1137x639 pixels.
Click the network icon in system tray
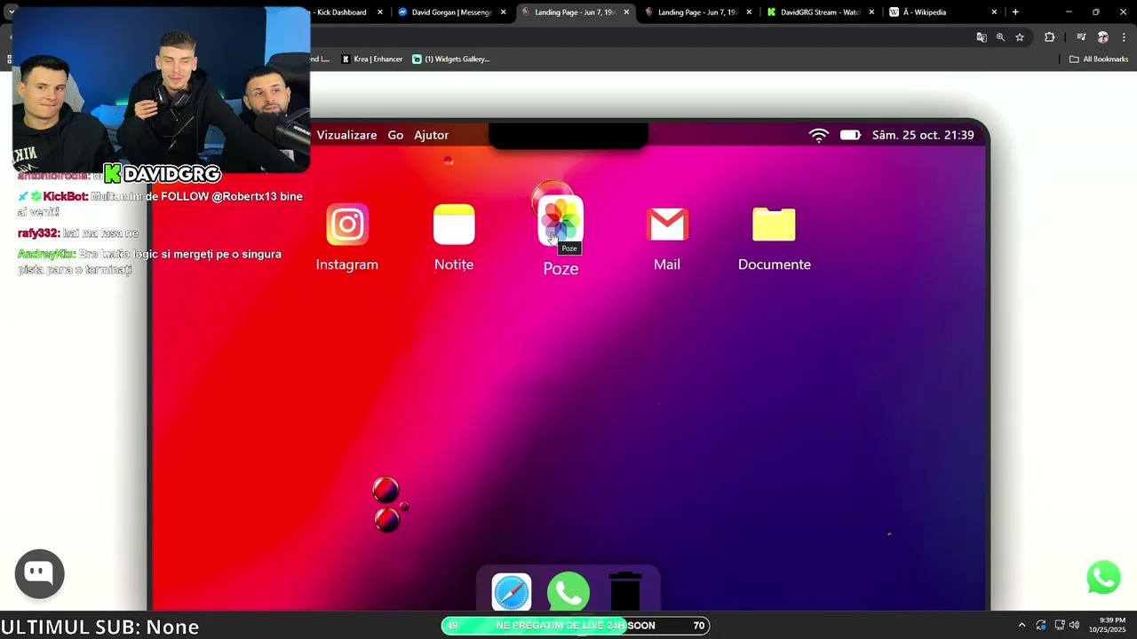click(x=1060, y=625)
